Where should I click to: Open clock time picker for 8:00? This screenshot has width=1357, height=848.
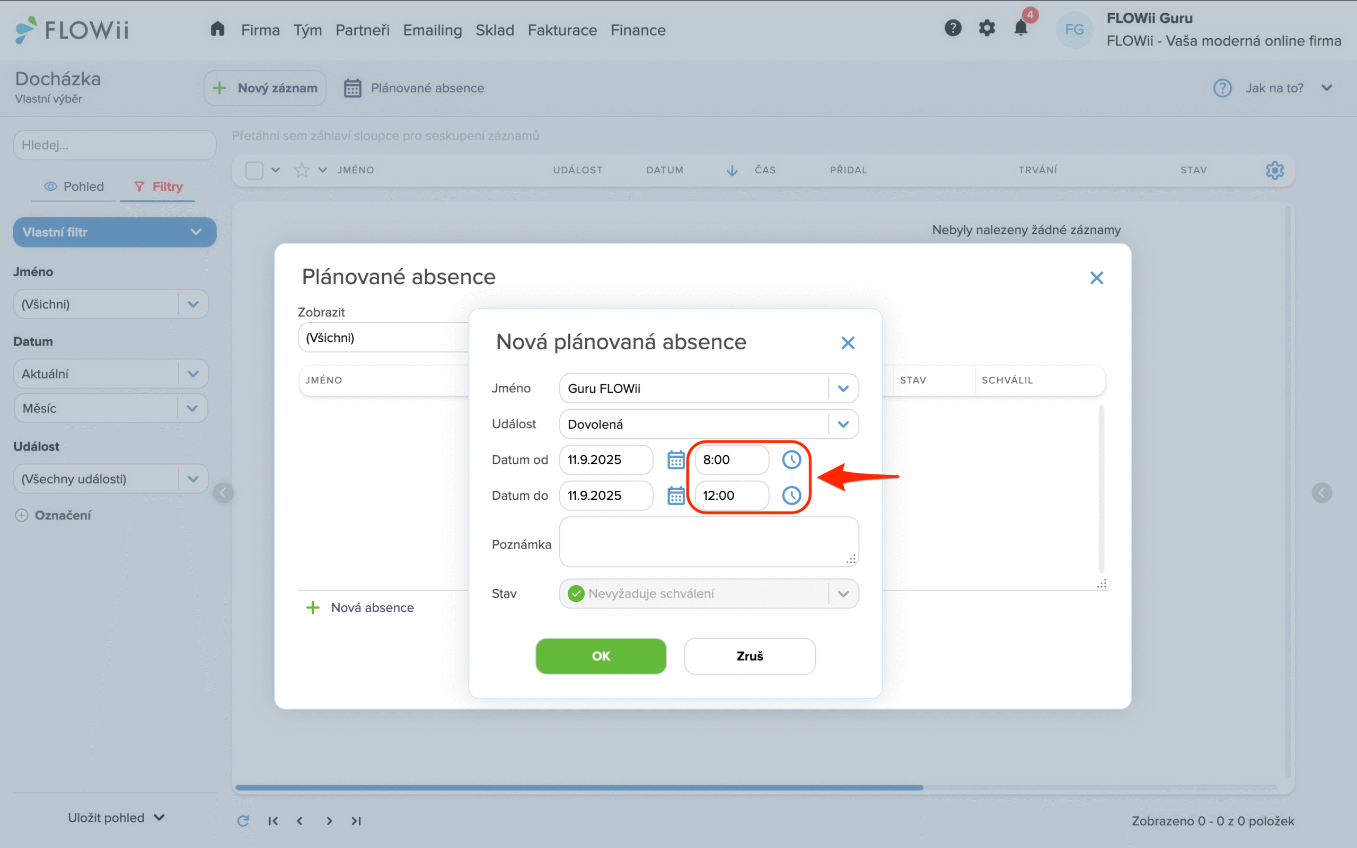tap(791, 460)
